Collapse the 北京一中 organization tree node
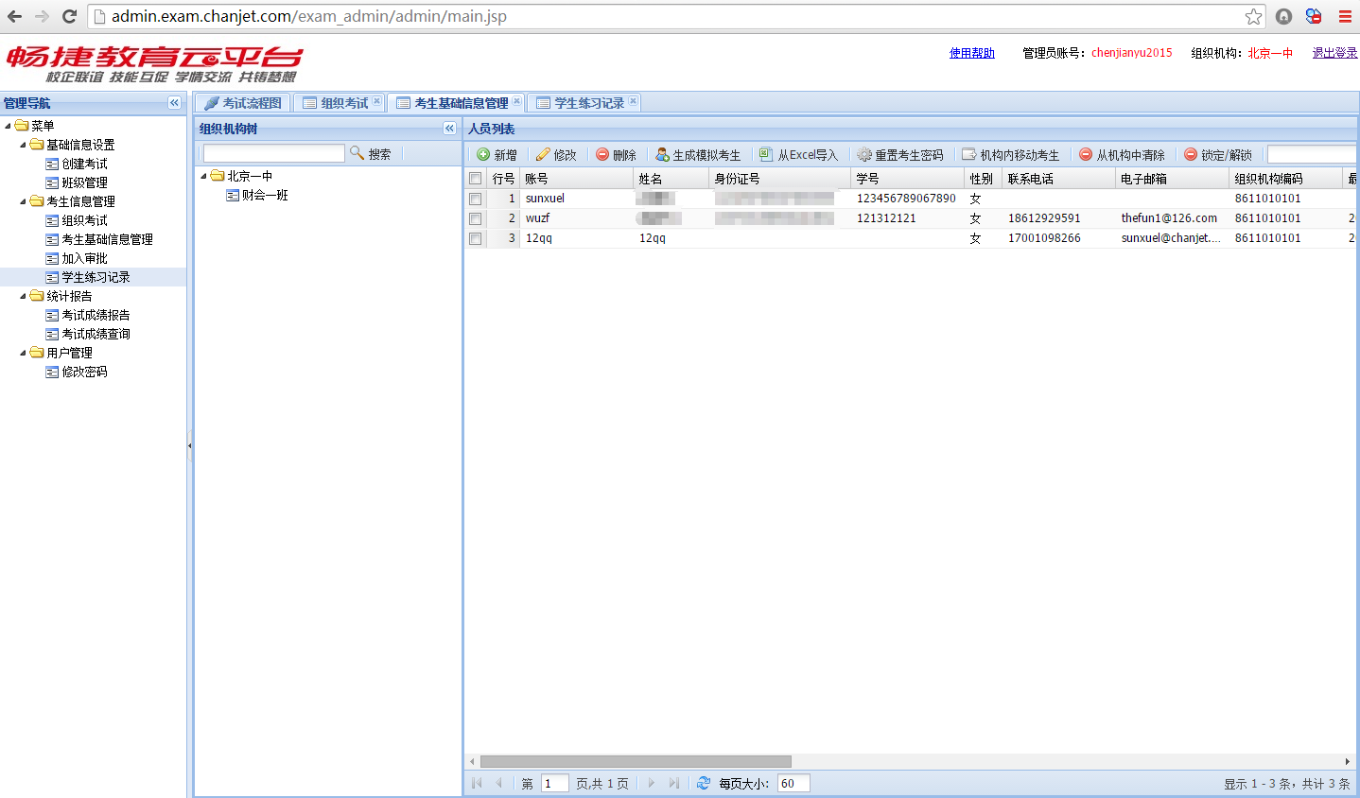Viewport: 1360px width, 798px height. pos(203,177)
